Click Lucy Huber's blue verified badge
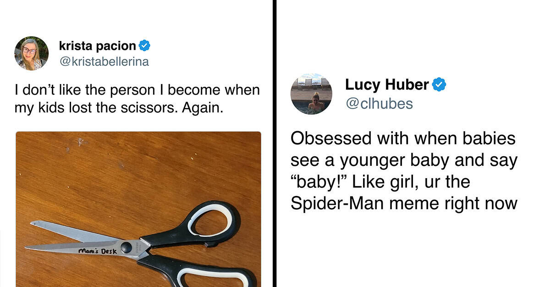 [440, 85]
